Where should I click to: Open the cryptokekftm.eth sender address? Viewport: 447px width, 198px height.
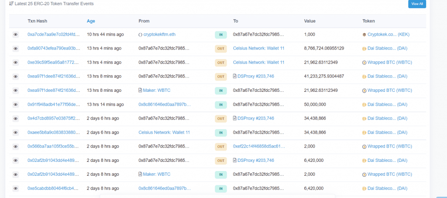pos(160,34)
